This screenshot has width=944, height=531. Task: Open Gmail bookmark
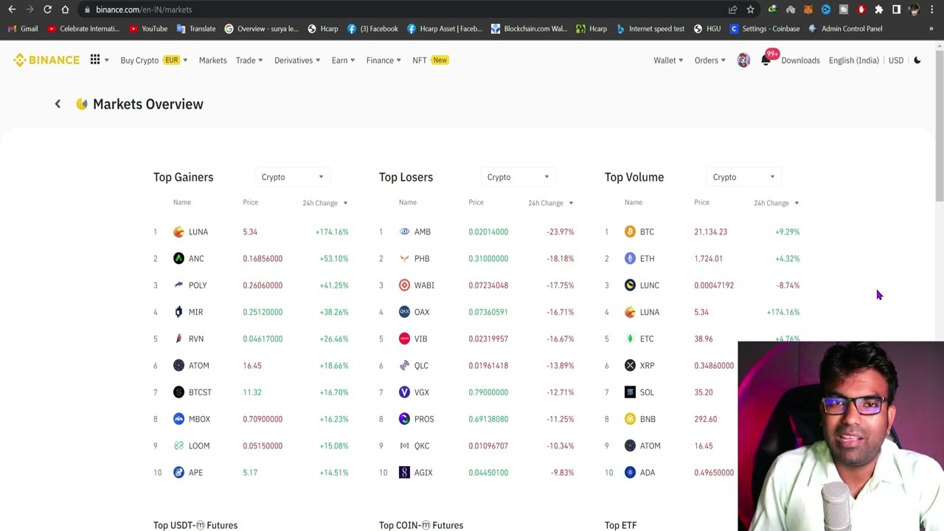click(22, 29)
